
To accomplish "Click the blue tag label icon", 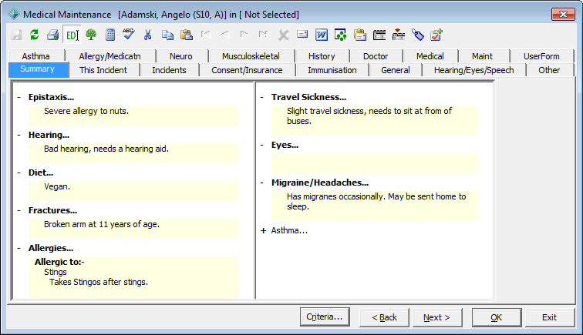I will (x=417, y=35).
